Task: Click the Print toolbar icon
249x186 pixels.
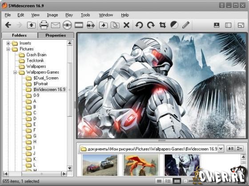Action: pyautogui.click(x=44, y=25)
